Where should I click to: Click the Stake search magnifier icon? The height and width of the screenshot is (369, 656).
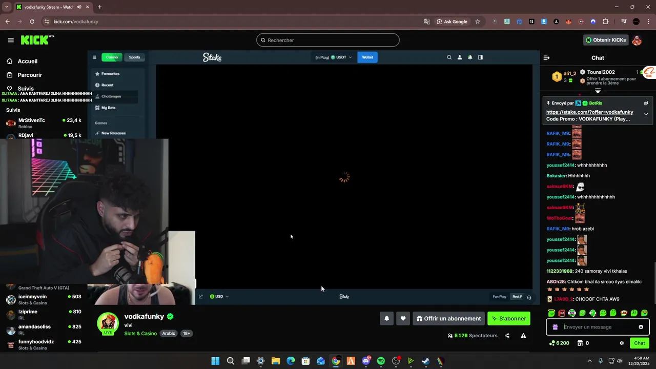pos(449,57)
